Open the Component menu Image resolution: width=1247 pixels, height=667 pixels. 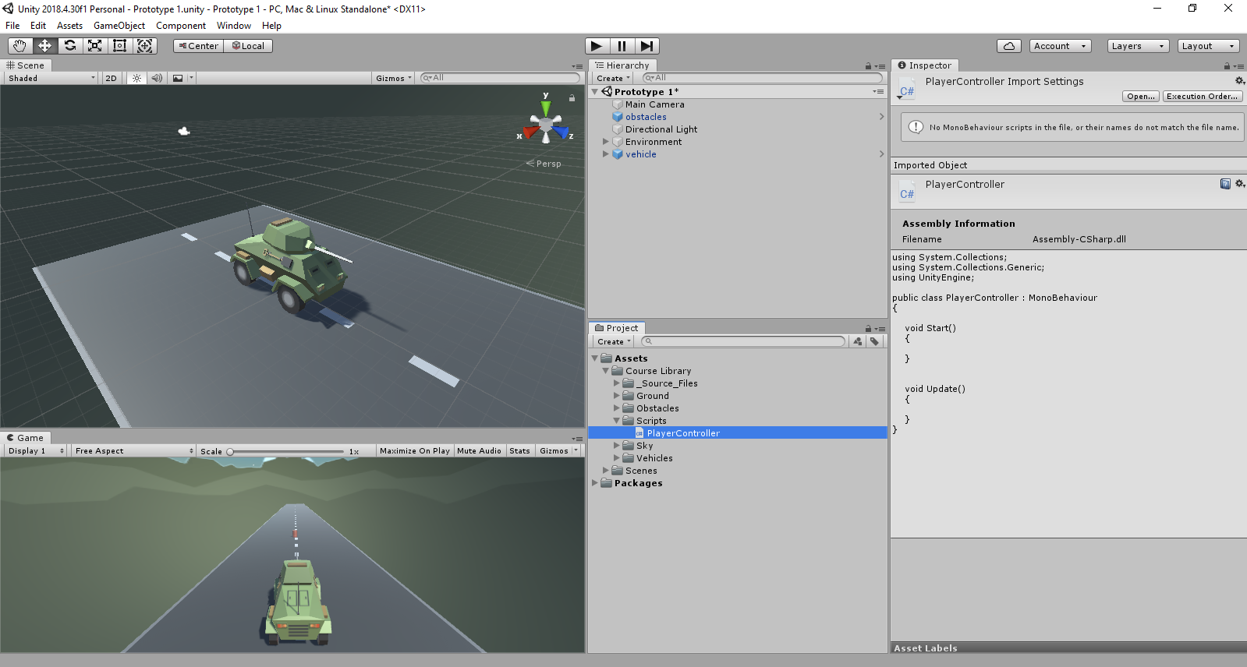point(181,26)
